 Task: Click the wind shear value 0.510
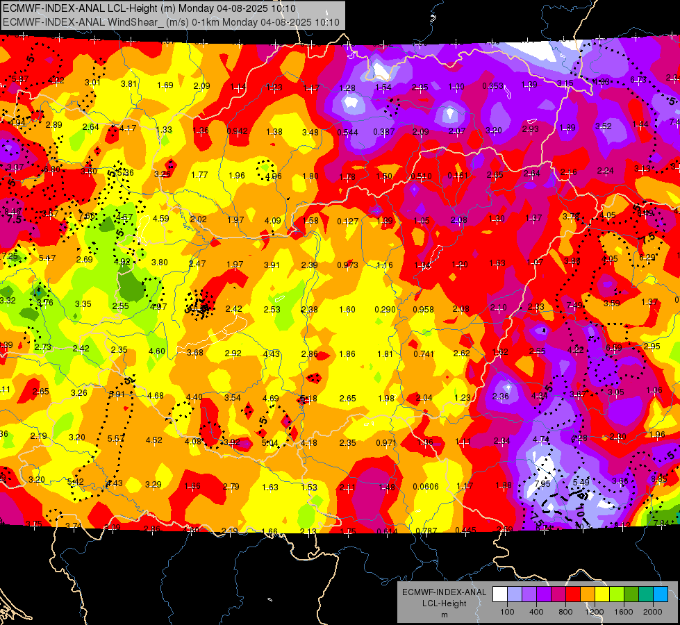421,176
